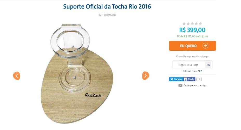Click the torch stand product image

[x=77, y=74]
